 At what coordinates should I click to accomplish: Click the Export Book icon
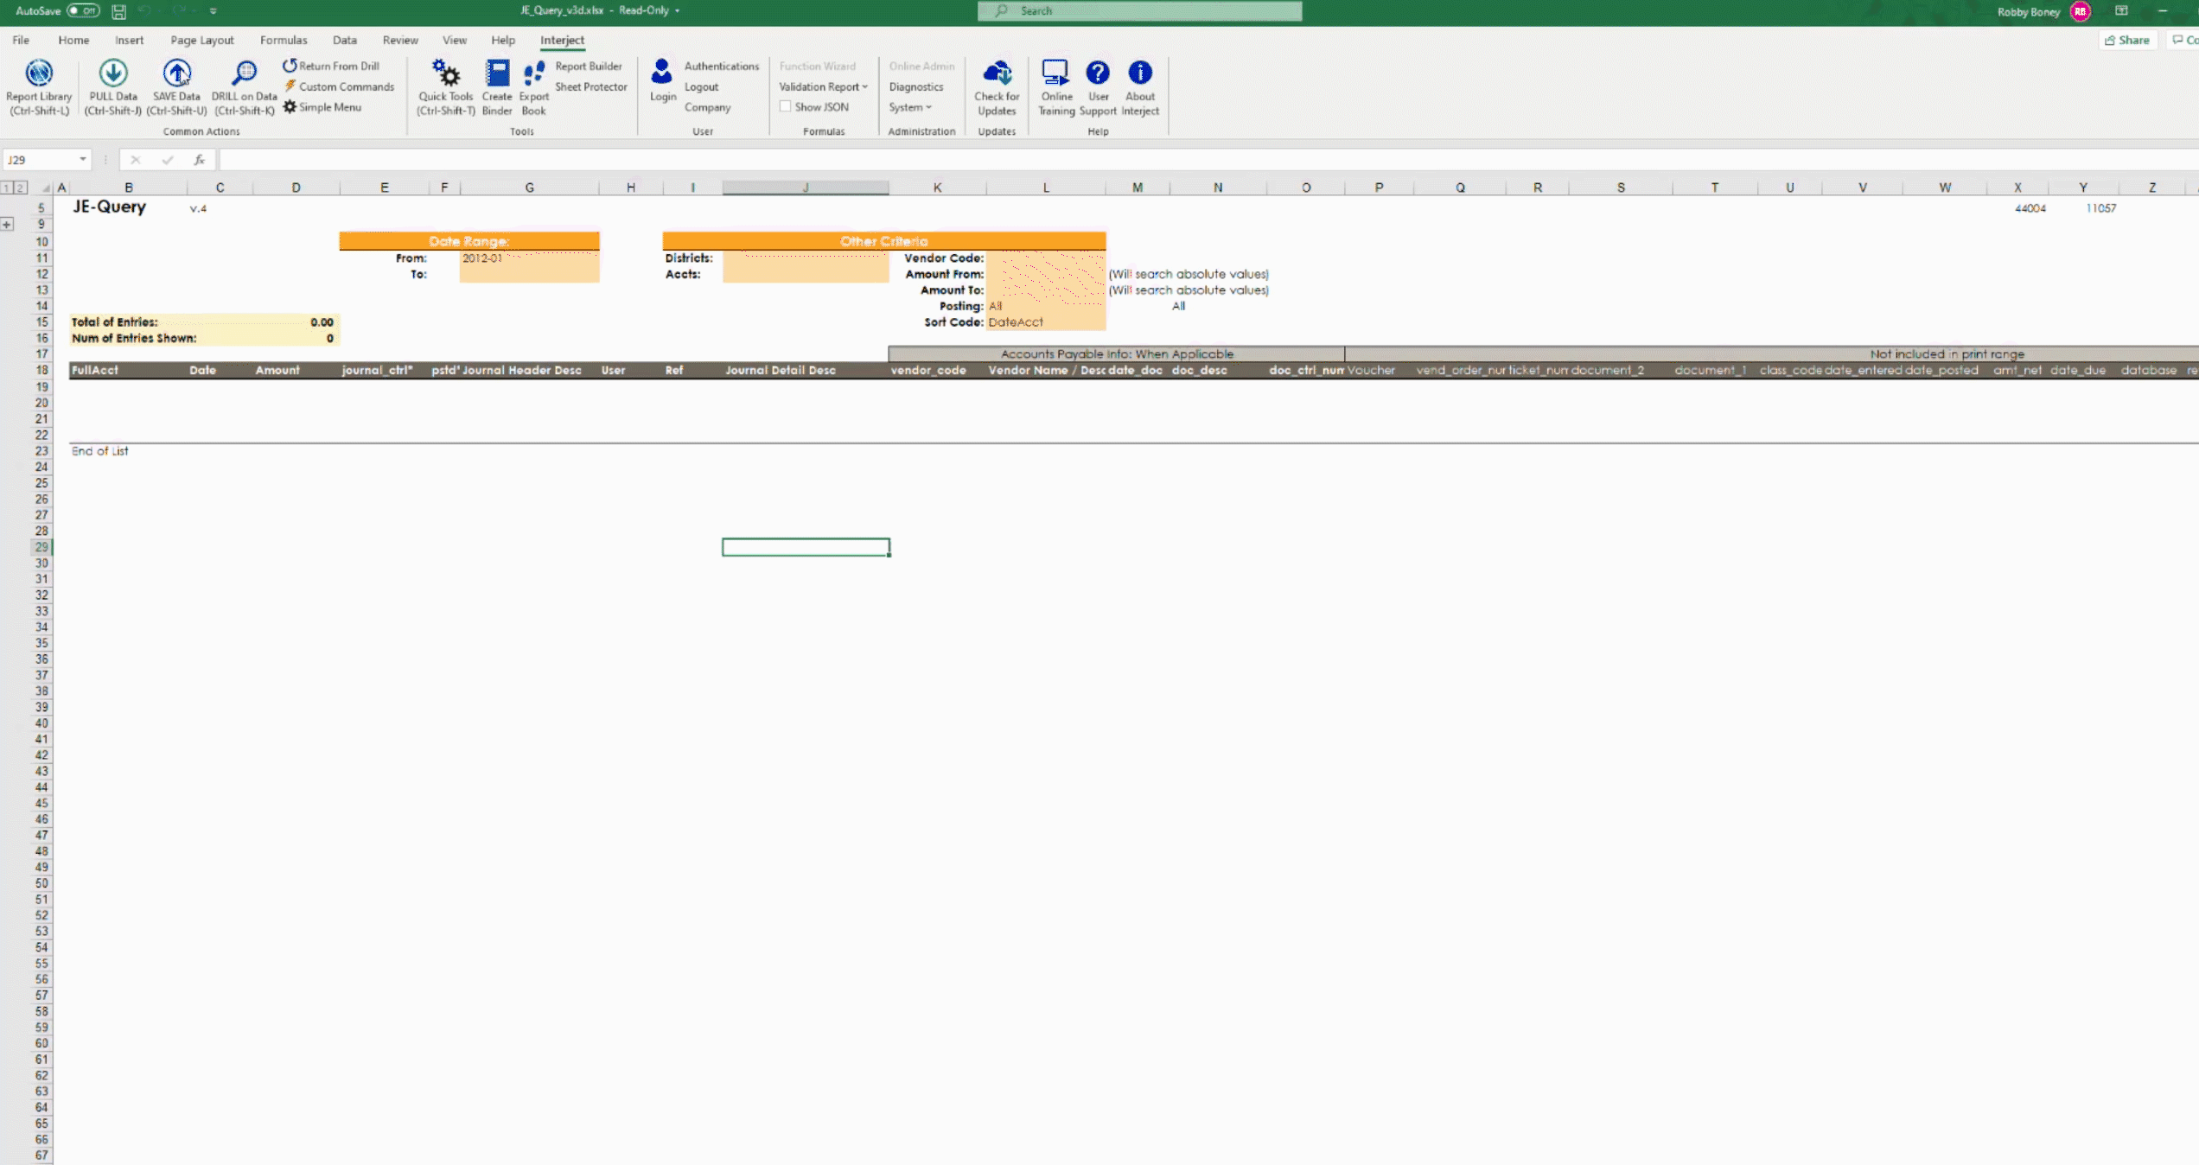tap(534, 73)
